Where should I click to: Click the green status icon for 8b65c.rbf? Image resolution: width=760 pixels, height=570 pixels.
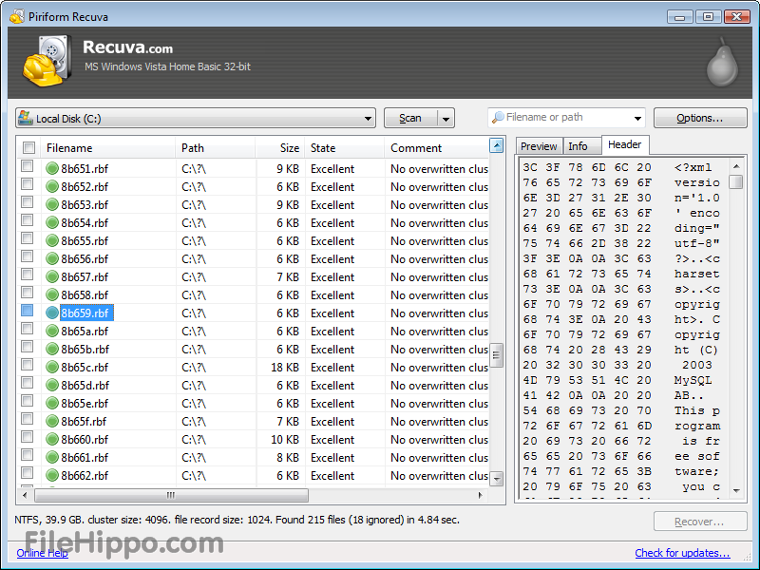click(53, 368)
